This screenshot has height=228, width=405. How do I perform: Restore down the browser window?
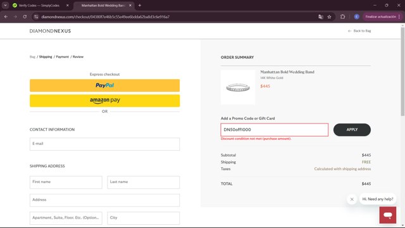click(387, 5)
